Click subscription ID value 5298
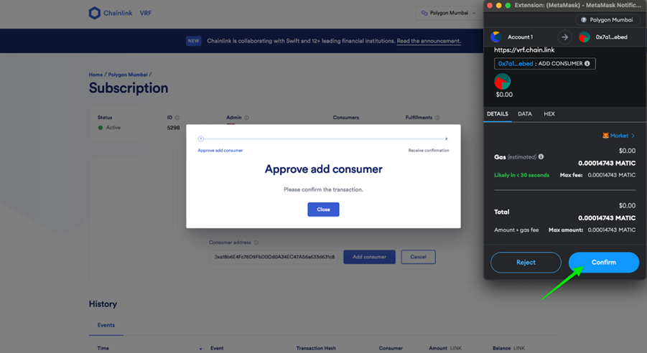 click(173, 128)
